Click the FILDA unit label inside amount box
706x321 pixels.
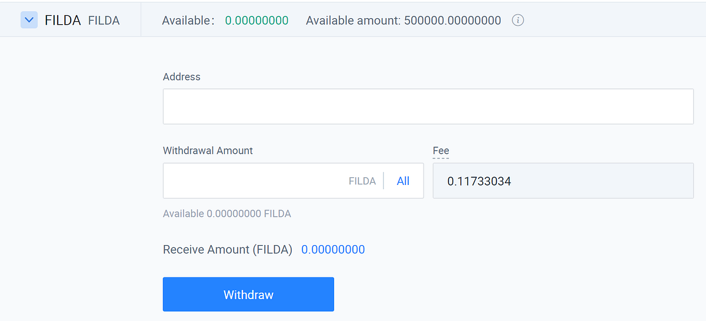[362, 181]
